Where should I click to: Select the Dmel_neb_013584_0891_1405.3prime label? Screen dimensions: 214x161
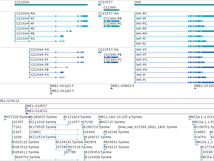pyautogui.click(x=148, y=127)
